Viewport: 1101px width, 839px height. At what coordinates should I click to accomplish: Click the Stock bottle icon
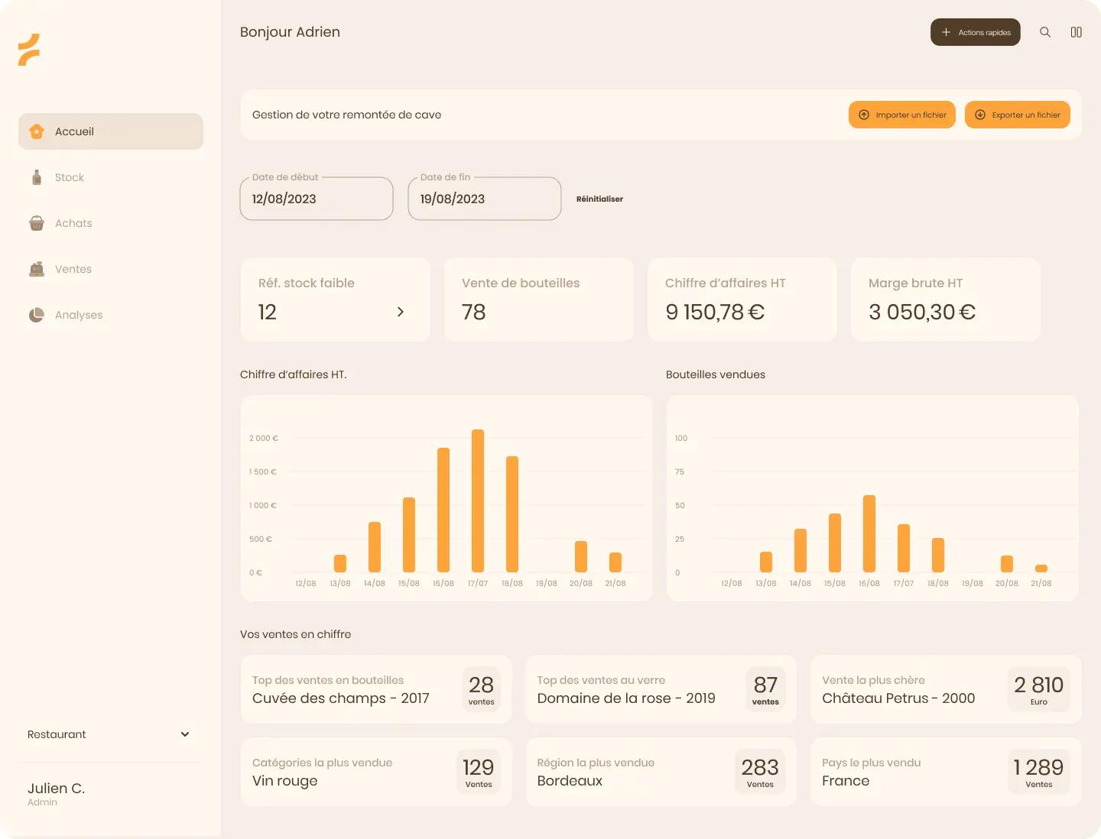pyautogui.click(x=37, y=177)
